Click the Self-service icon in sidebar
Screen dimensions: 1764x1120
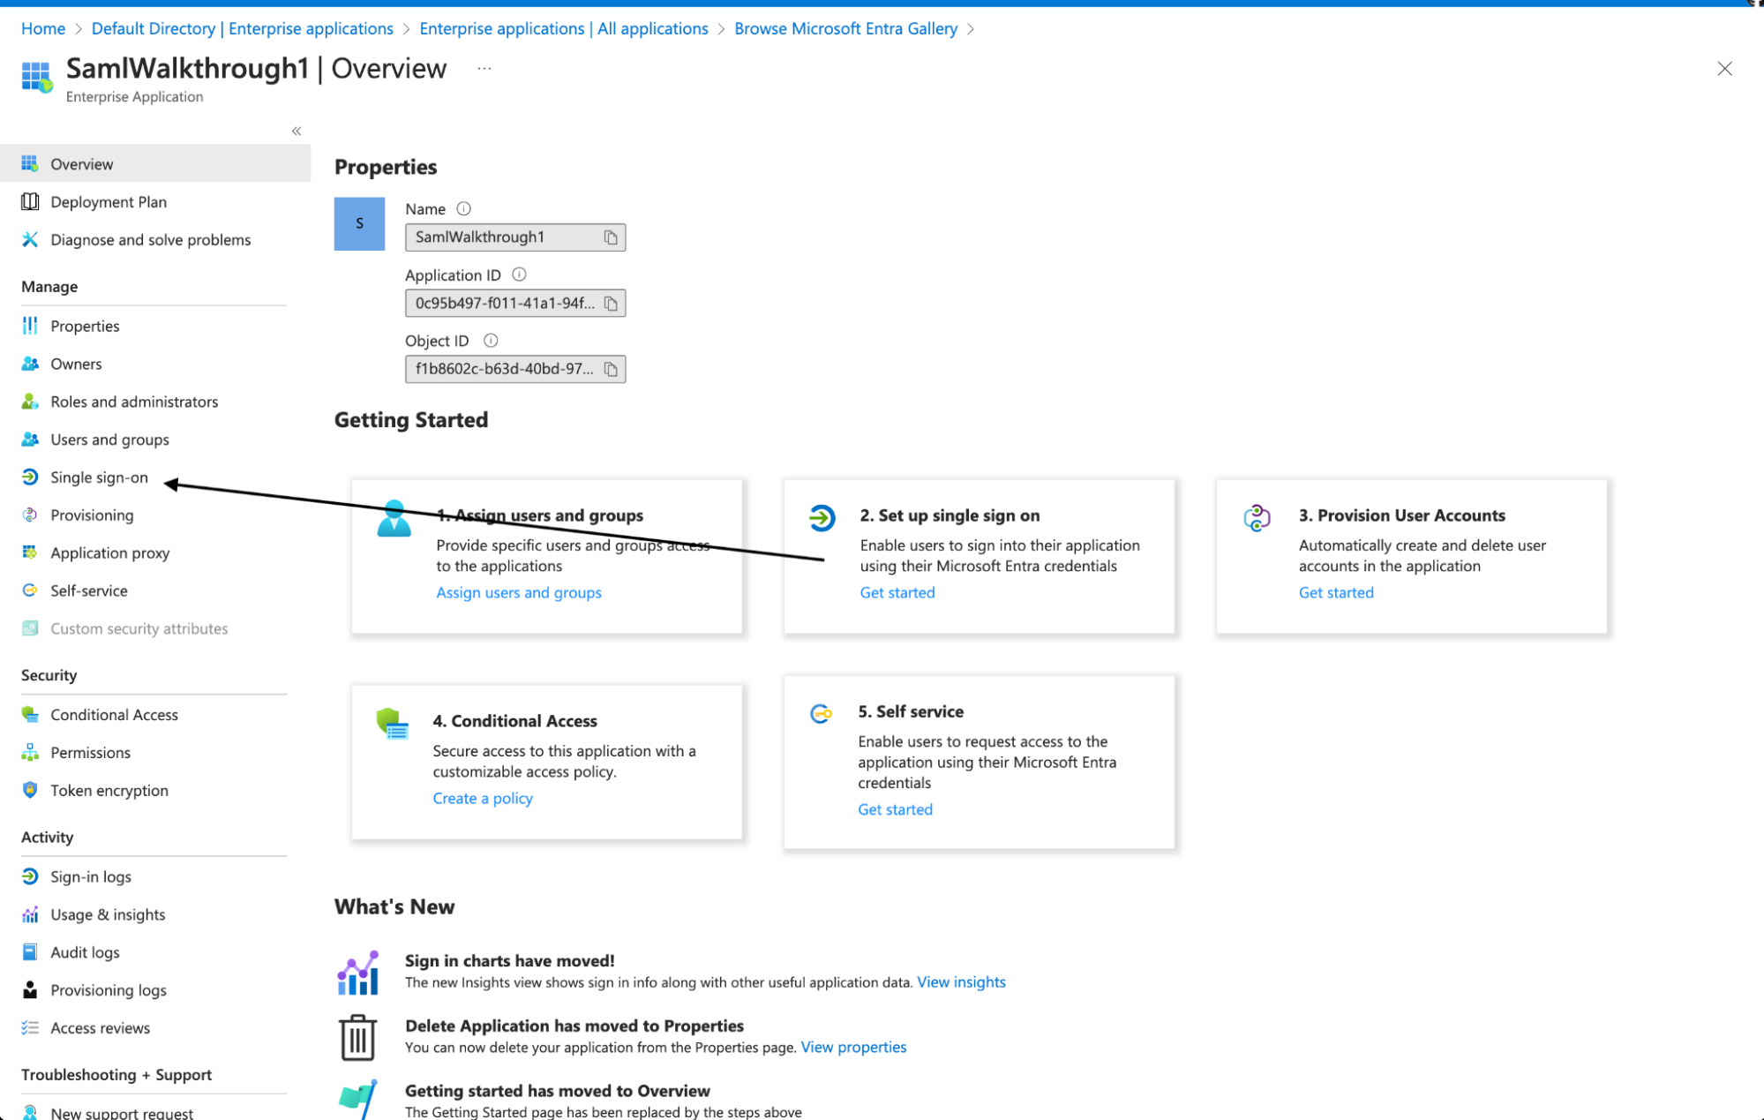click(30, 590)
